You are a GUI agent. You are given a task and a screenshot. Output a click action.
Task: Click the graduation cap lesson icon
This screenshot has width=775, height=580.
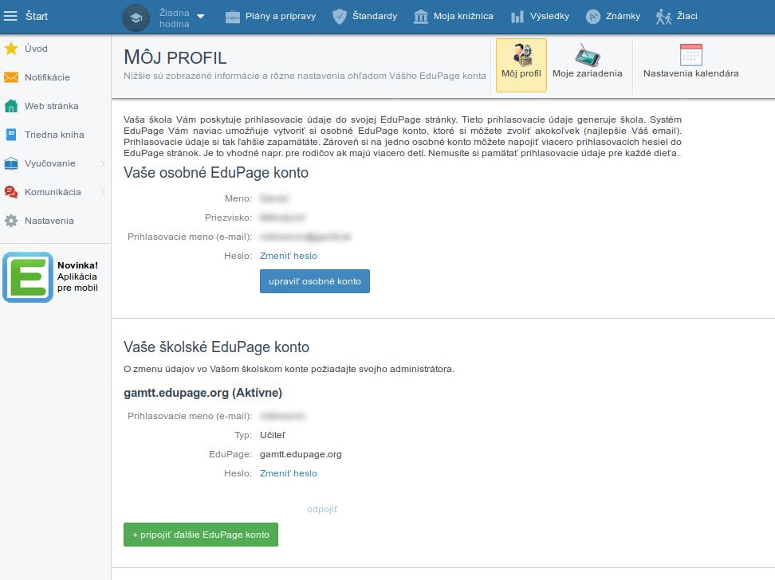(x=136, y=18)
